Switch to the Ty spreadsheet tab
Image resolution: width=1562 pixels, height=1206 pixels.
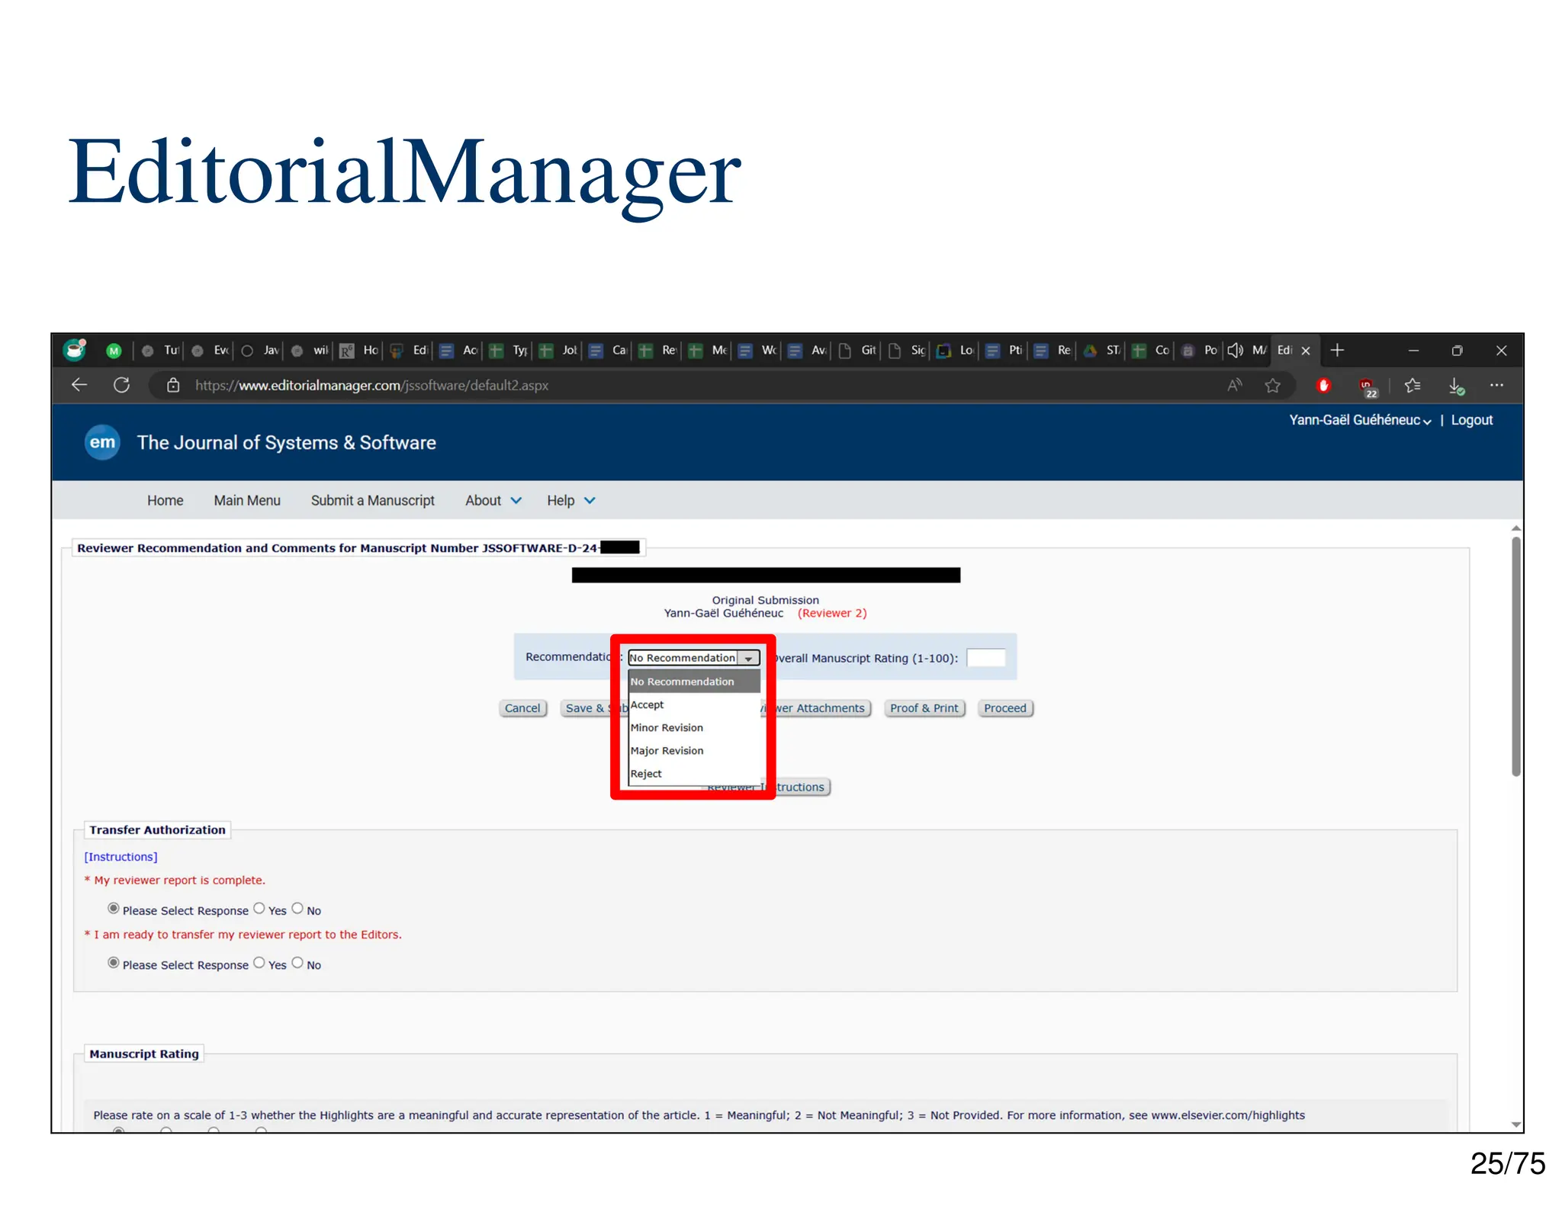509,351
